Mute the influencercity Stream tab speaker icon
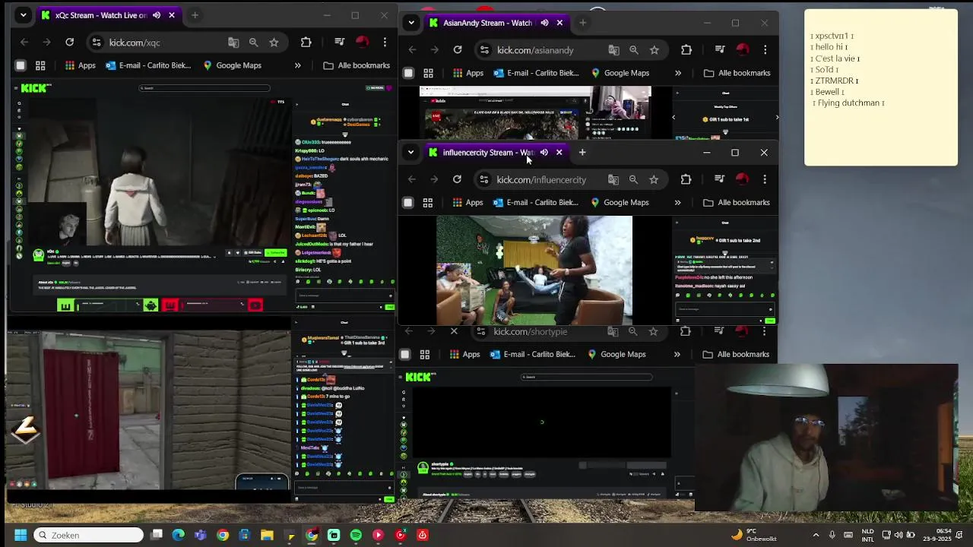 pos(544,153)
